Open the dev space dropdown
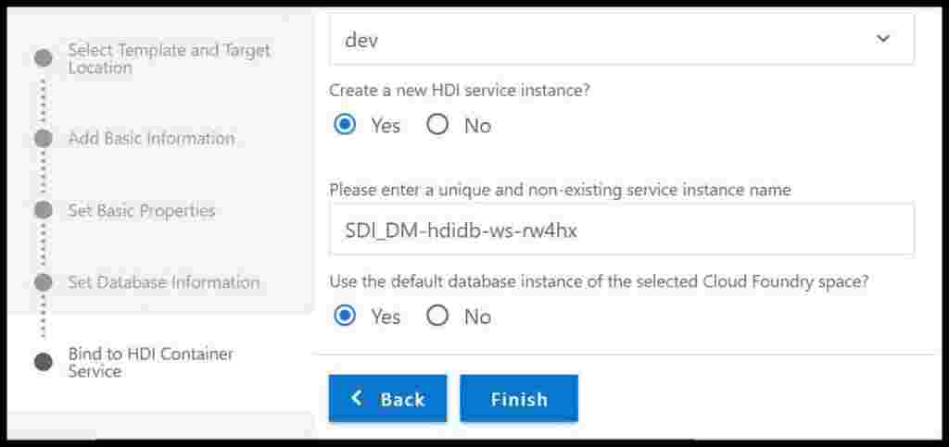This screenshot has width=949, height=447. coord(622,40)
